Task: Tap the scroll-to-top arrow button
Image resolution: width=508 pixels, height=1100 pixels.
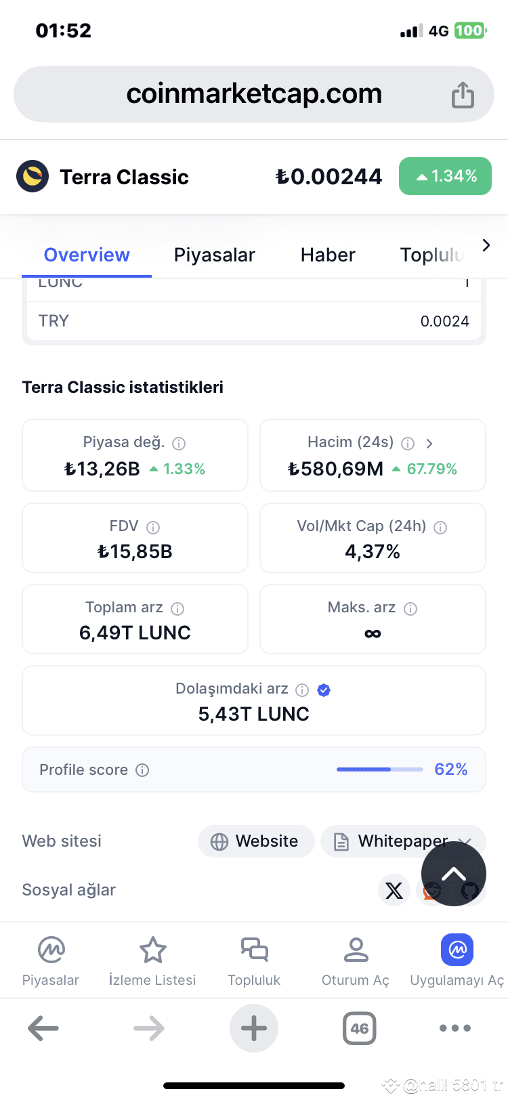Action: click(x=454, y=874)
